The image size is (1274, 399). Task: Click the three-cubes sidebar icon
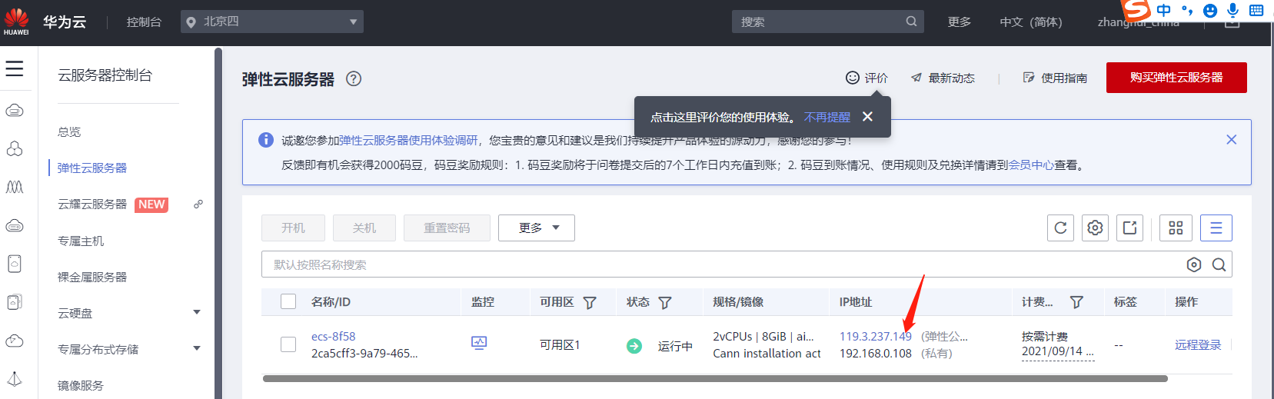[x=15, y=148]
